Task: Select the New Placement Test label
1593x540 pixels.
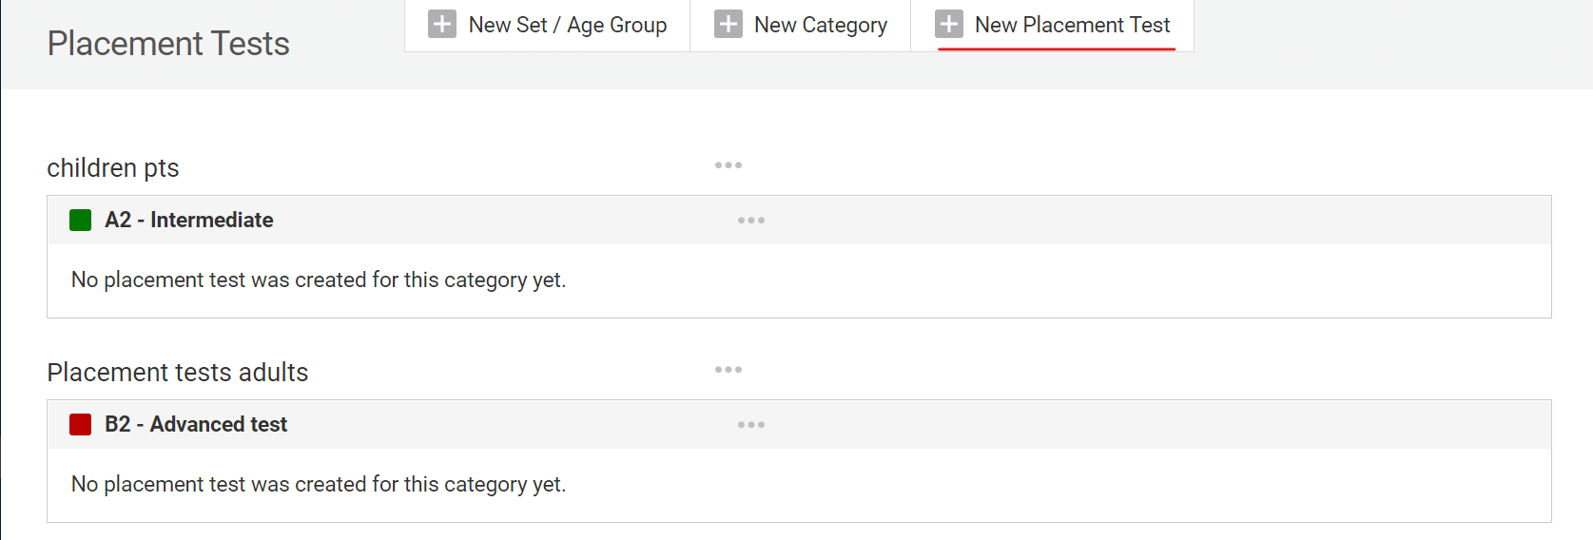Action: click(1073, 25)
